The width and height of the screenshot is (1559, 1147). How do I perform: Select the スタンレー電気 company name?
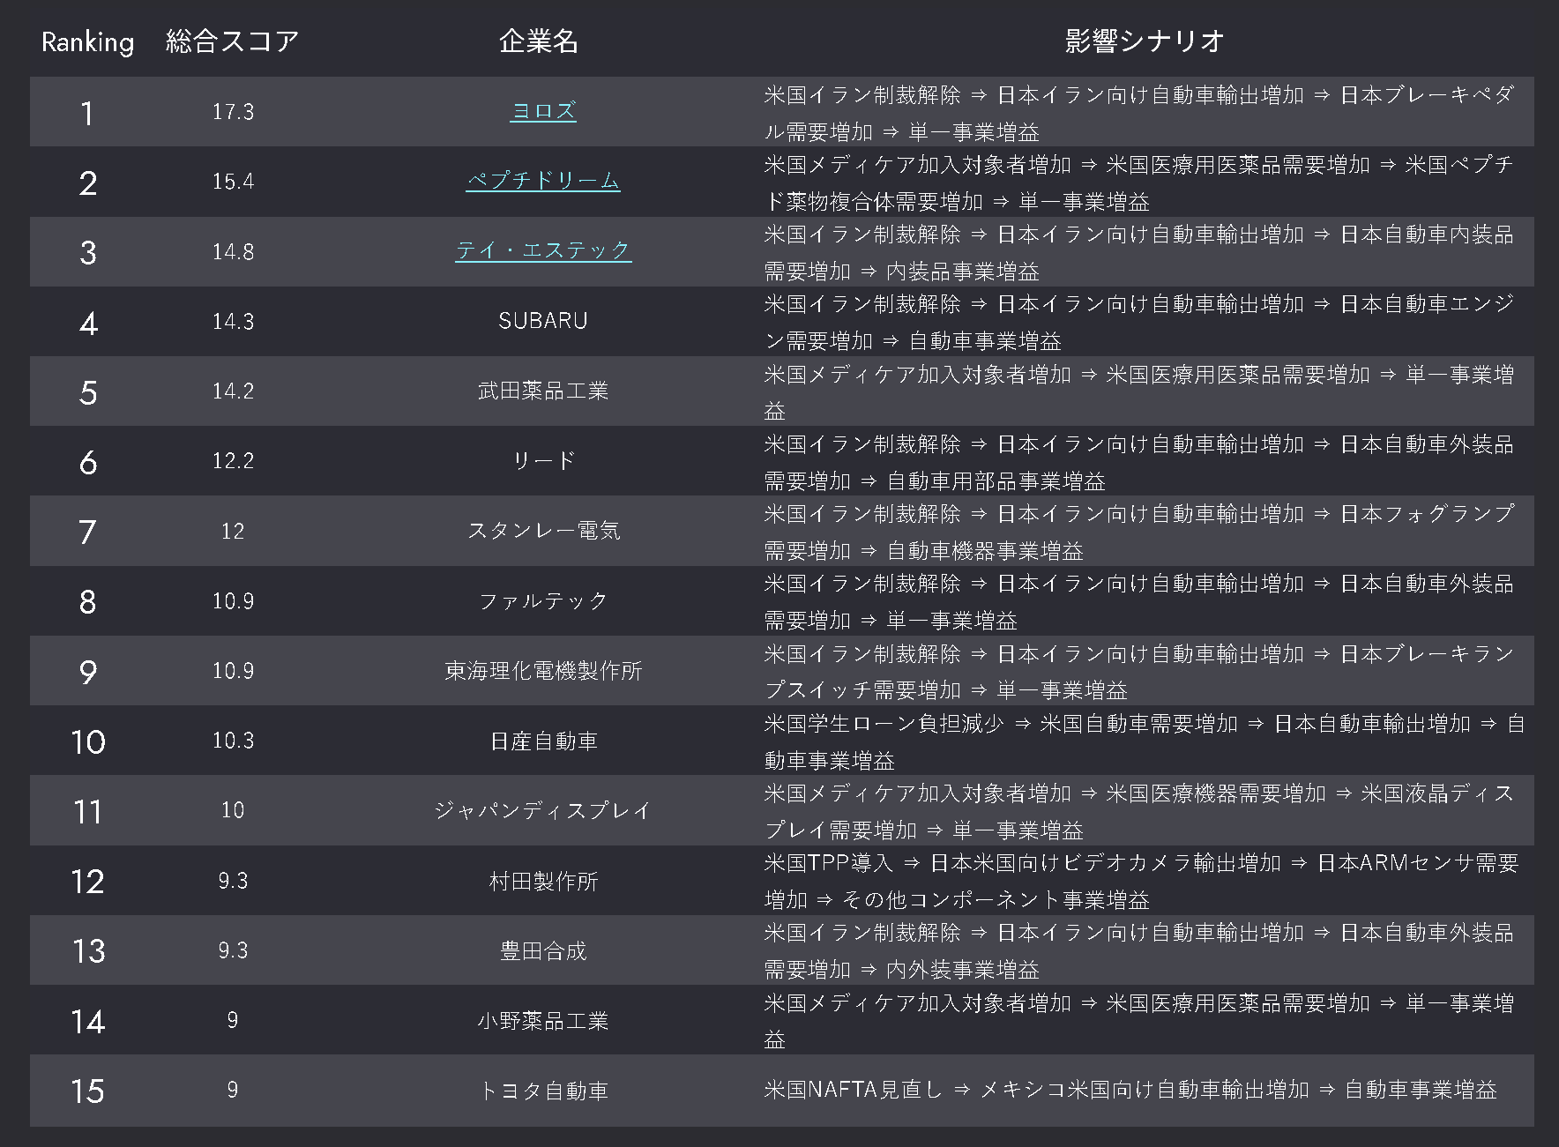tap(543, 530)
